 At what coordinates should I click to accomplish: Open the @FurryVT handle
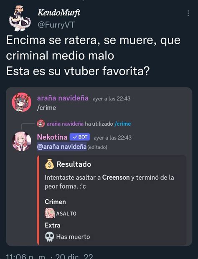[56, 25]
